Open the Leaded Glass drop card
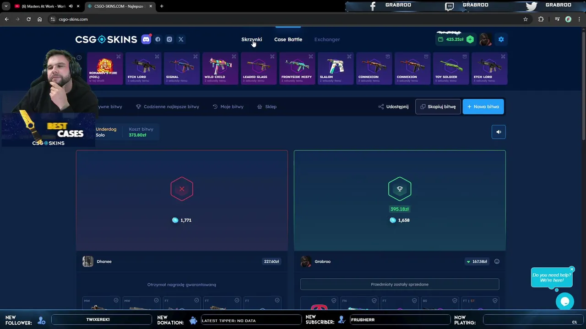 259,69
